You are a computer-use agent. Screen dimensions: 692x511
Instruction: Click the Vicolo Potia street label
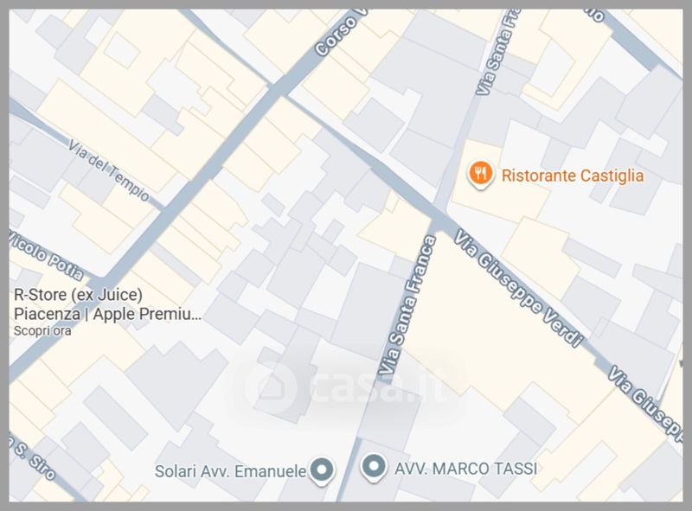[47, 256]
